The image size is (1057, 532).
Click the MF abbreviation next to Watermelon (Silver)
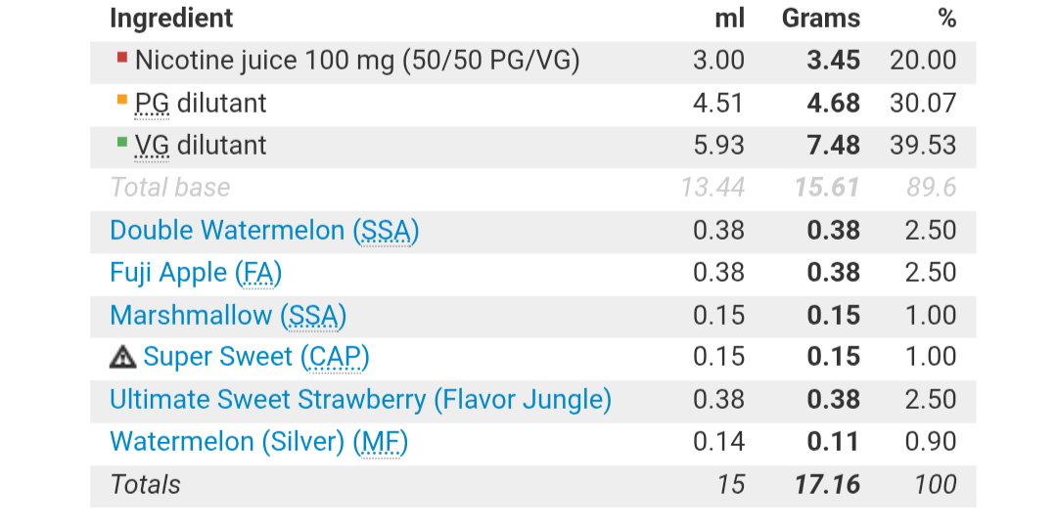click(x=381, y=442)
